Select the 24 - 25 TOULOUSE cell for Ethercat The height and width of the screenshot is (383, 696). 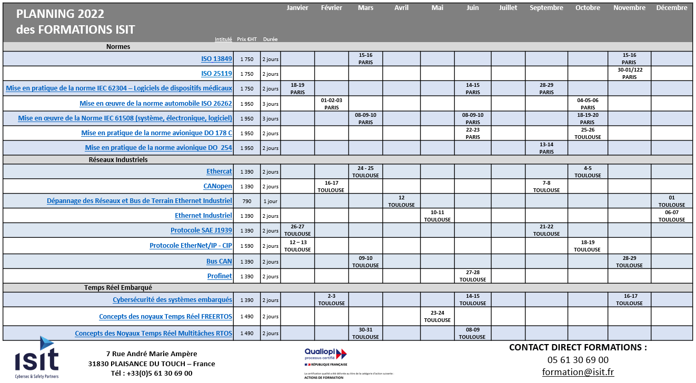(365, 172)
